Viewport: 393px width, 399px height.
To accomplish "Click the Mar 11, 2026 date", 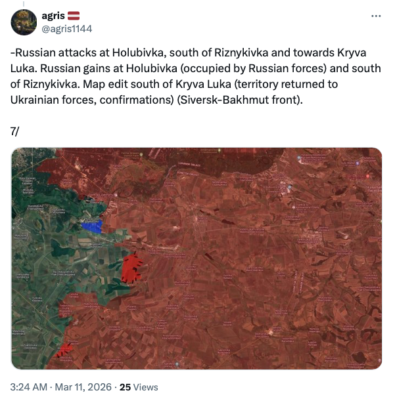I will coord(83,387).
